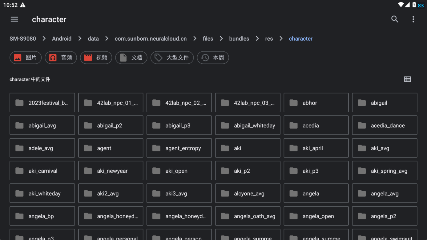
Task: Open the adele_avg folder
Action: (42, 148)
